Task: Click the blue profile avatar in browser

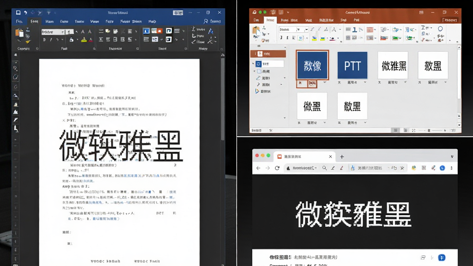Action: tap(442, 168)
